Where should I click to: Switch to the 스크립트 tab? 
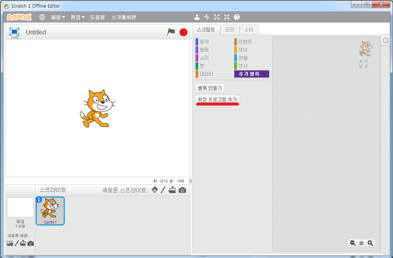click(206, 30)
